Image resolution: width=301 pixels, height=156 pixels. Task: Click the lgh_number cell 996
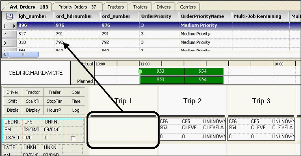pyautogui.click(x=35, y=25)
